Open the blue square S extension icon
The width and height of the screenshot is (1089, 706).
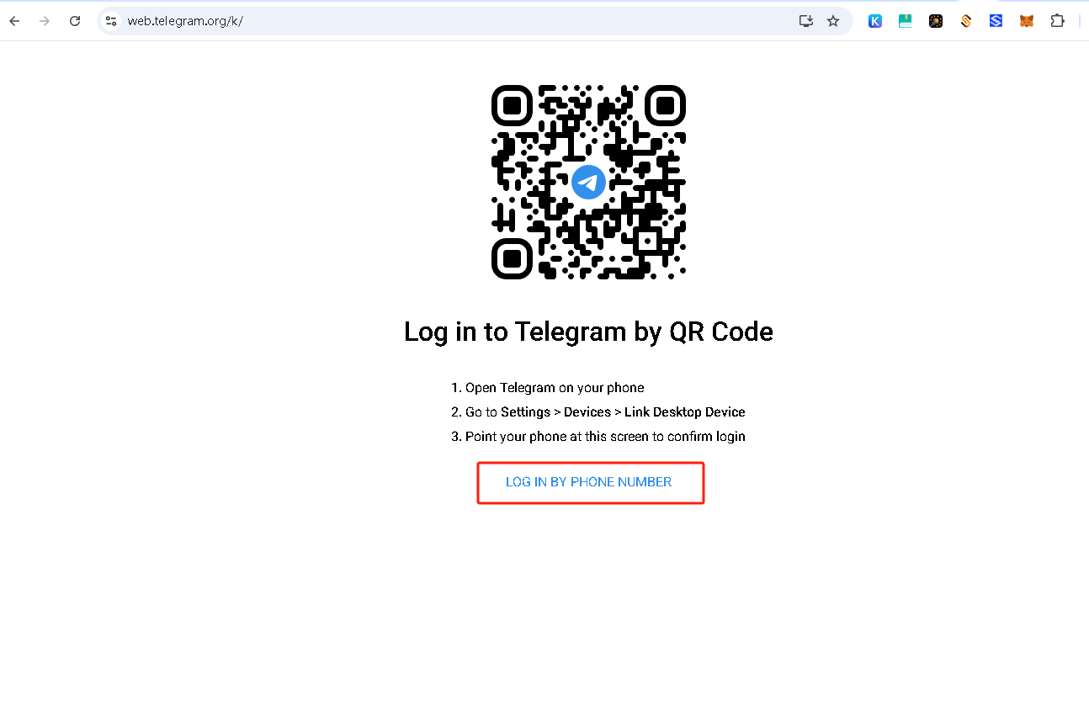(x=996, y=21)
